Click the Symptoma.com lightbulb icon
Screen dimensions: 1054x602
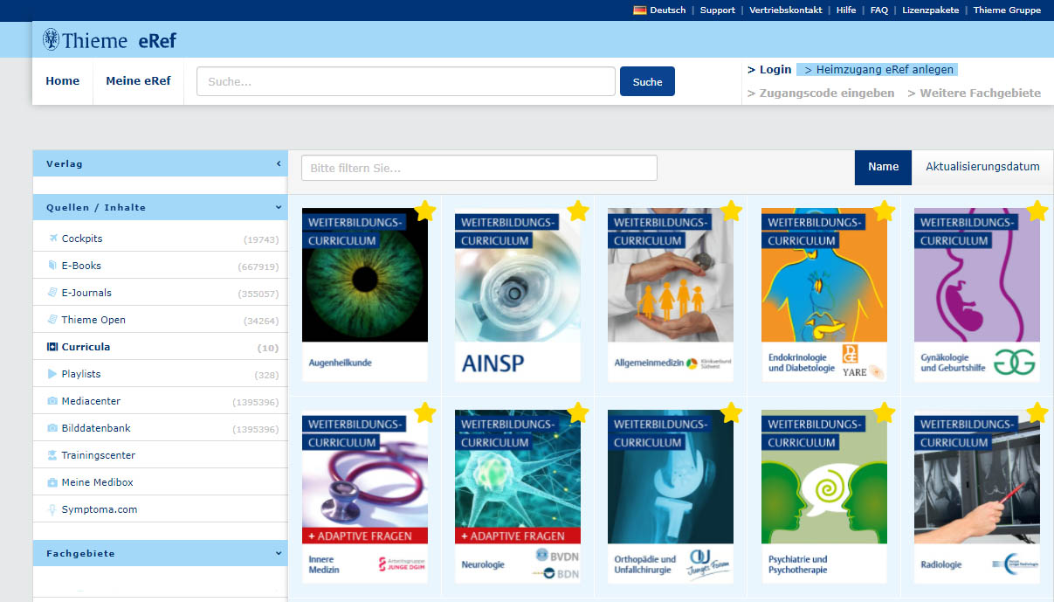tap(52, 509)
